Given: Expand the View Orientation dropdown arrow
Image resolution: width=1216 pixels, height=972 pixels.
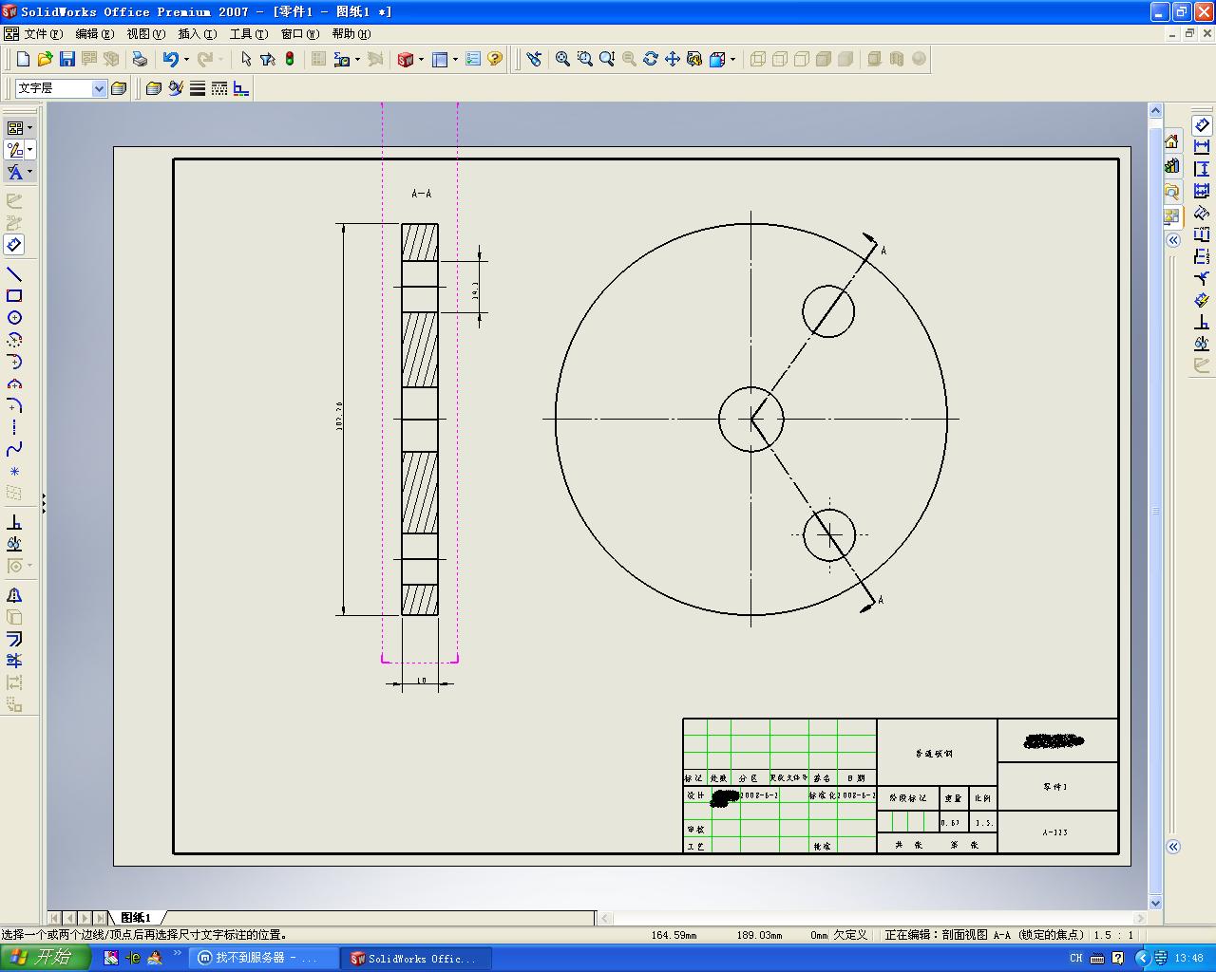Looking at the screenshot, I should pos(732,59).
